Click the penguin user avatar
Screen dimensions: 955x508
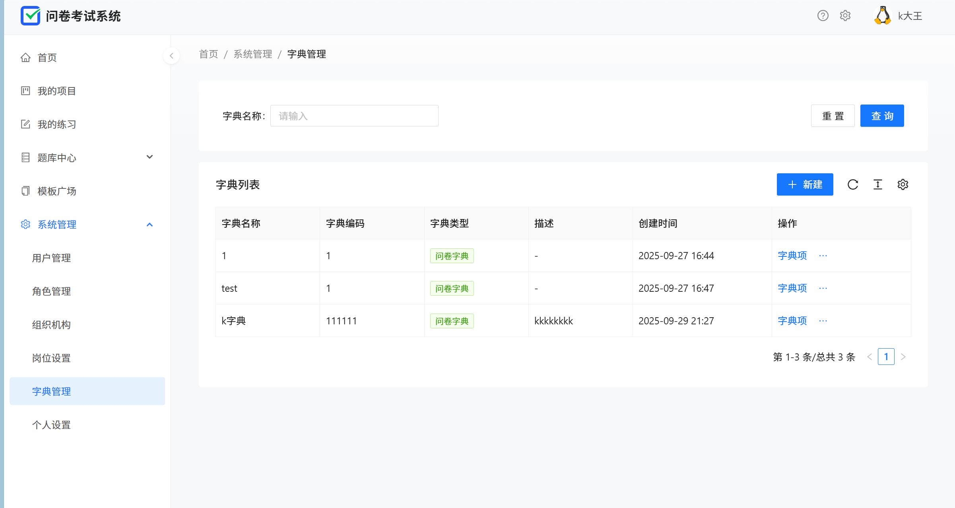pyautogui.click(x=882, y=16)
